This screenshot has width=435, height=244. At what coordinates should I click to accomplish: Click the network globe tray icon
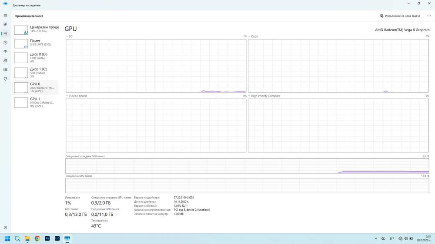click(x=400, y=238)
